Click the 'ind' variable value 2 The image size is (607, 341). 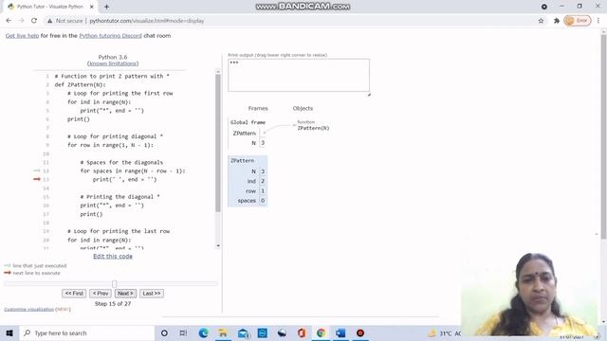point(263,181)
